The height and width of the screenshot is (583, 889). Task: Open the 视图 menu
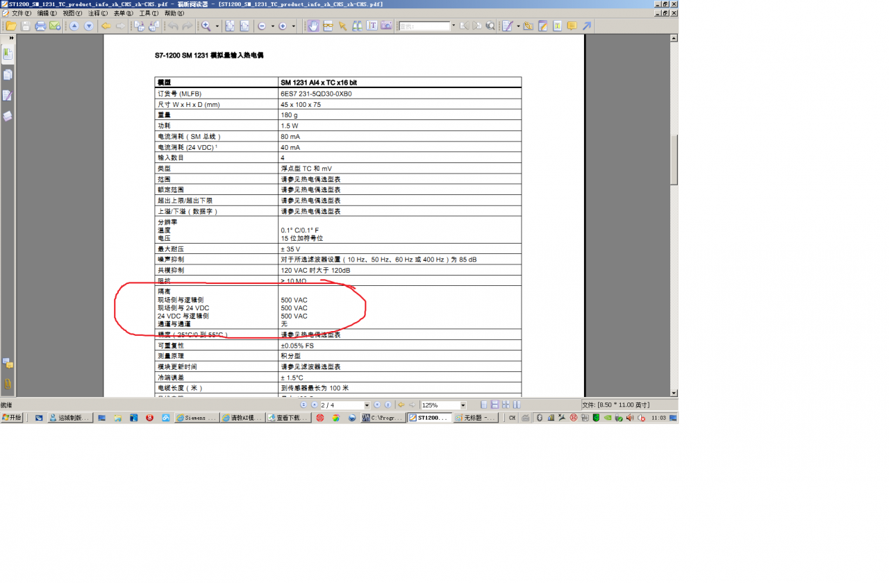pyautogui.click(x=72, y=13)
